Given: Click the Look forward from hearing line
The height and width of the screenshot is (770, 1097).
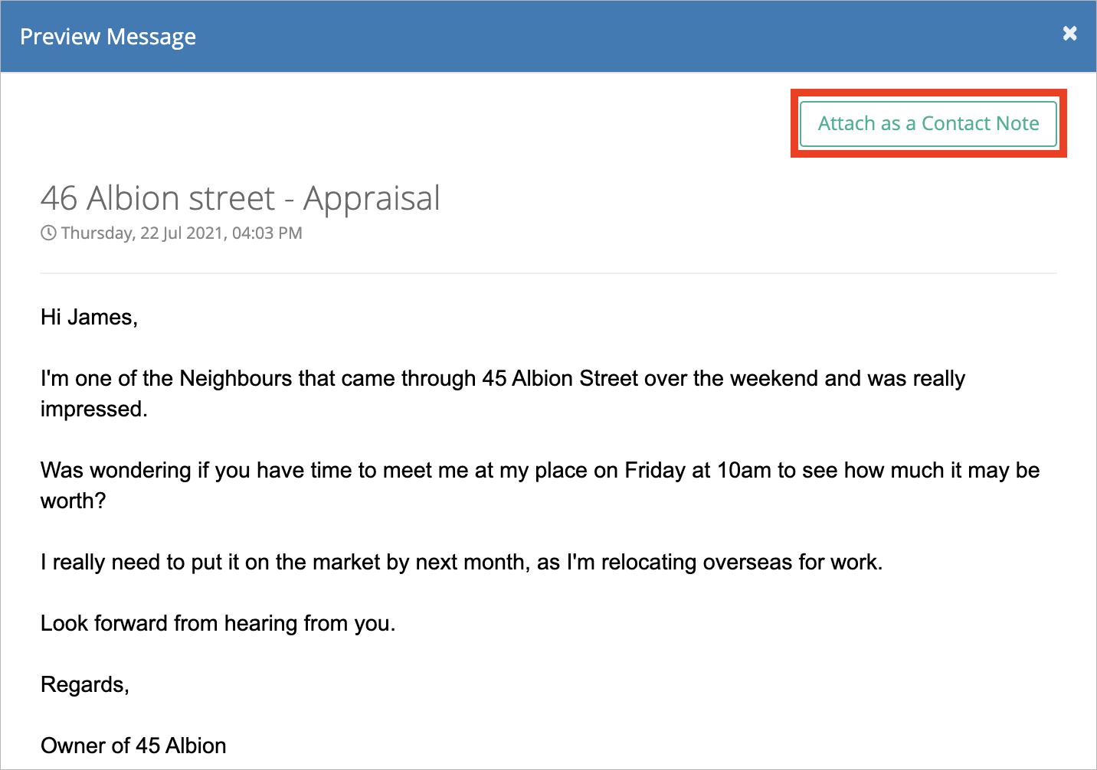Looking at the screenshot, I should (218, 623).
